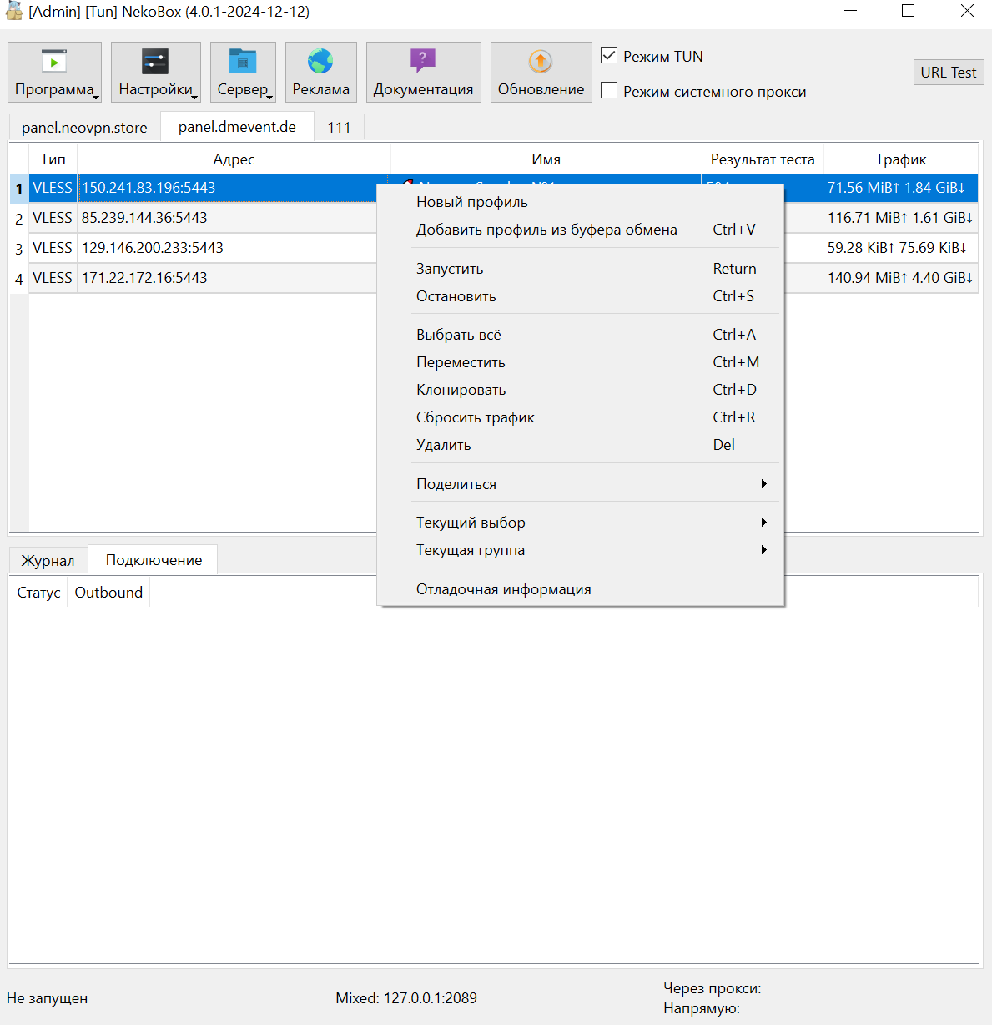Run the URL Test button
Screen dimensions: 992x1025
coord(949,73)
